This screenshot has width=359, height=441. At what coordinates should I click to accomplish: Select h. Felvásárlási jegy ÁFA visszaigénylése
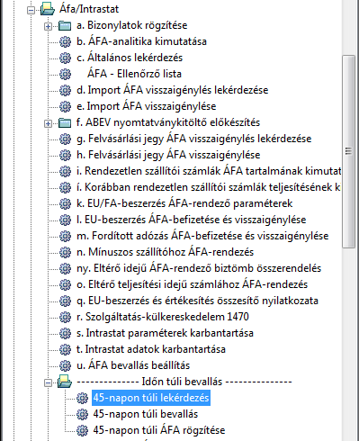coord(168,155)
